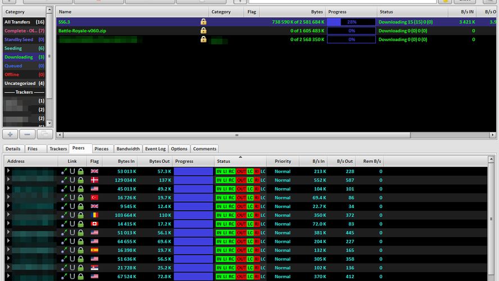Viewport: 499px width, 281px height.
Task: Switch to the Bandwidth tab
Action: point(128,149)
